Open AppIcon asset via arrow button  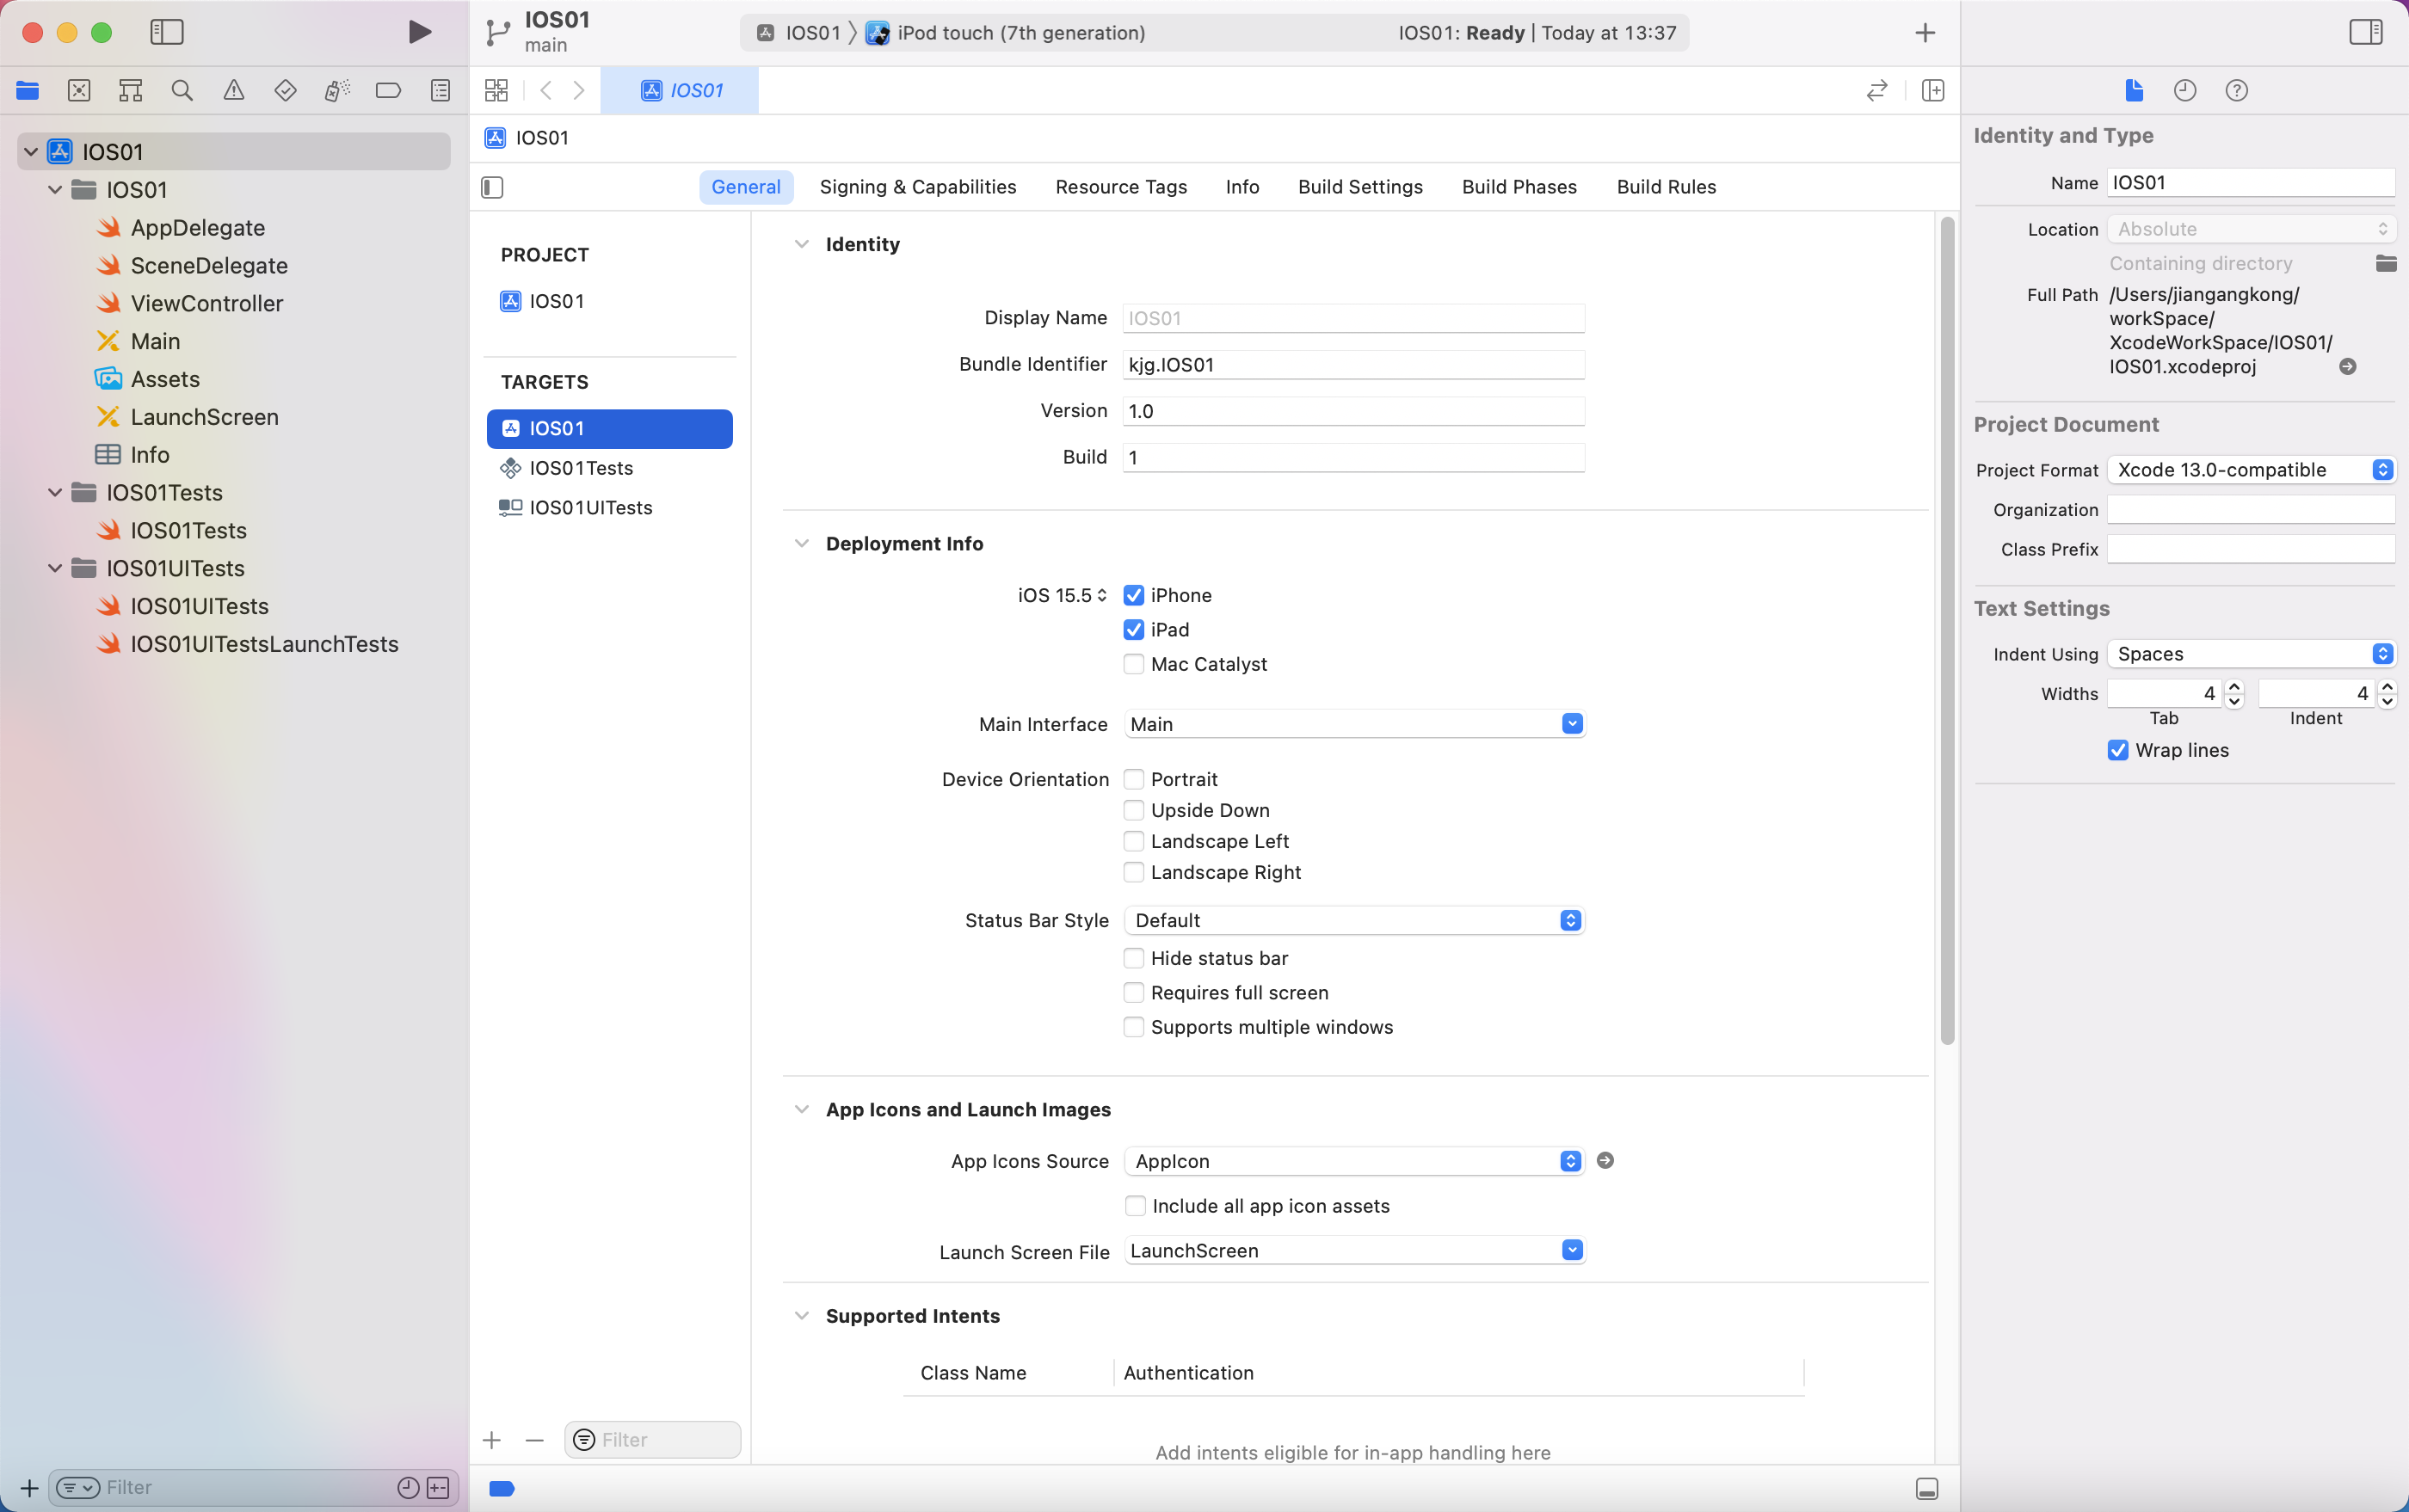(1605, 1160)
